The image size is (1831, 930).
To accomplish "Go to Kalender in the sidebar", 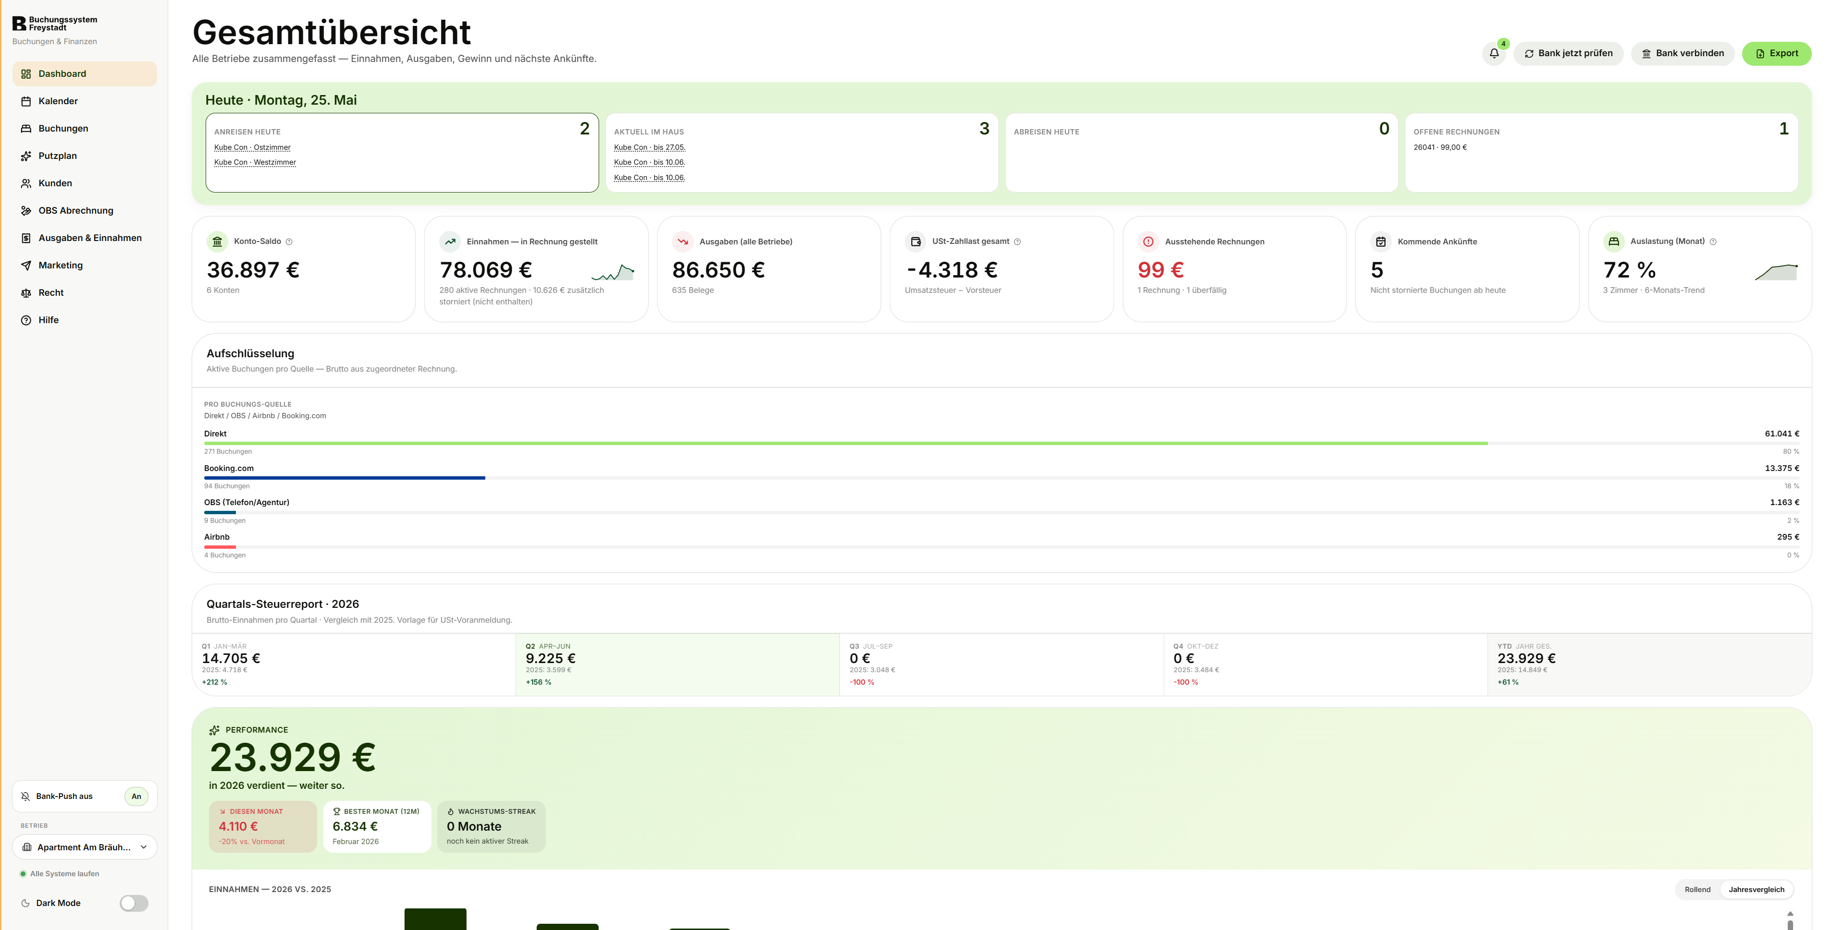I will point(85,102).
